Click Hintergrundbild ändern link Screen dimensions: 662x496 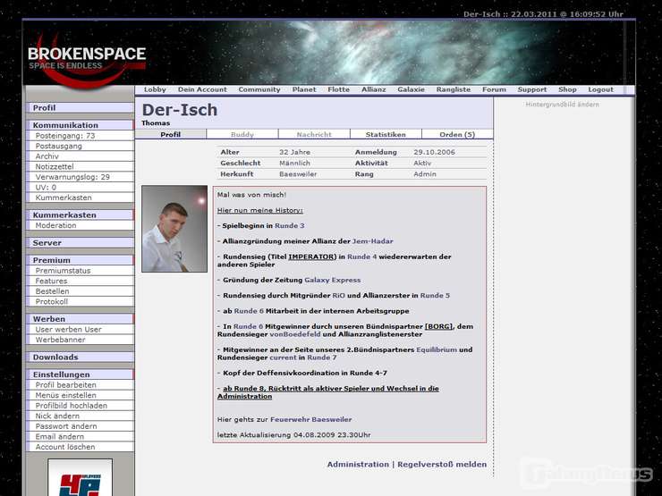pyautogui.click(x=562, y=105)
